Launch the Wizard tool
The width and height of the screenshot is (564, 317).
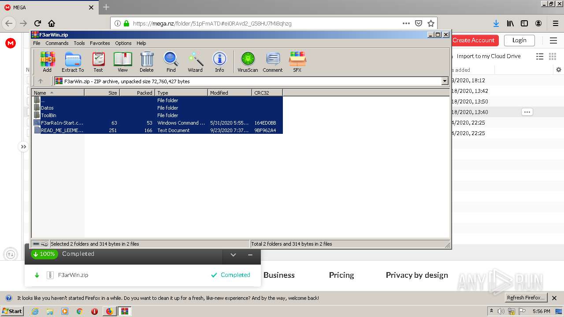click(195, 62)
